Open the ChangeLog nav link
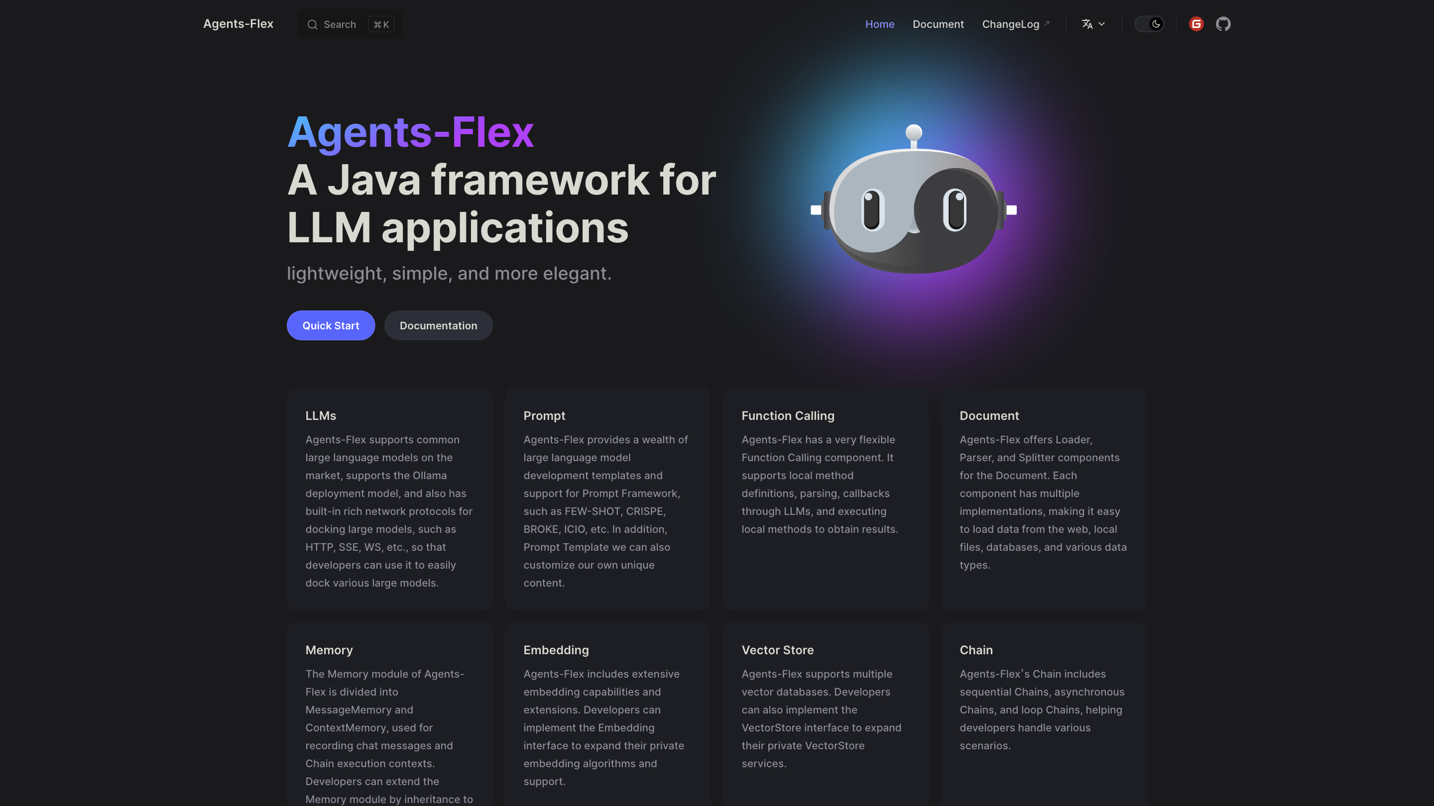The width and height of the screenshot is (1434, 806). click(1010, 24)
